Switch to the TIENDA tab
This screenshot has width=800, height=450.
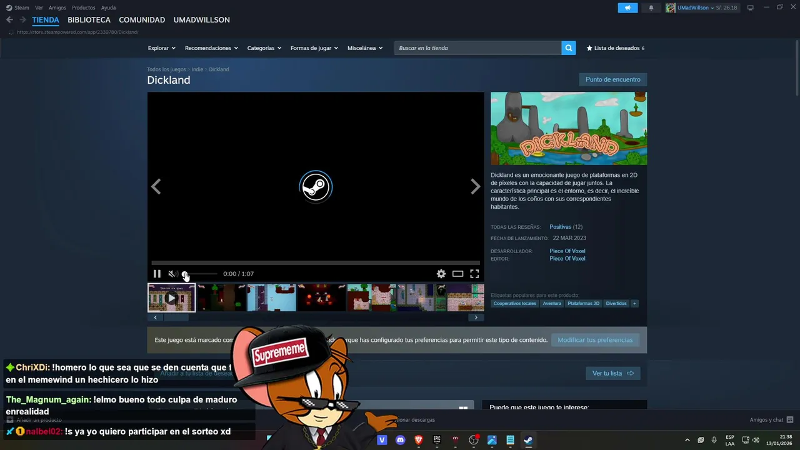[x=46, y=20]
